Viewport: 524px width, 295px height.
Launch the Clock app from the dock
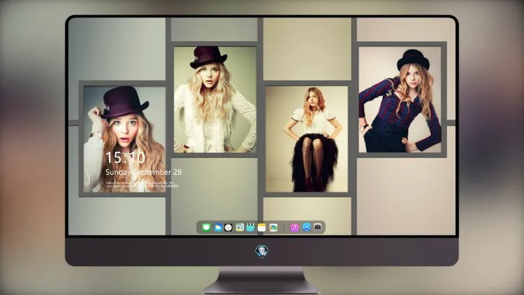point(228,227)
